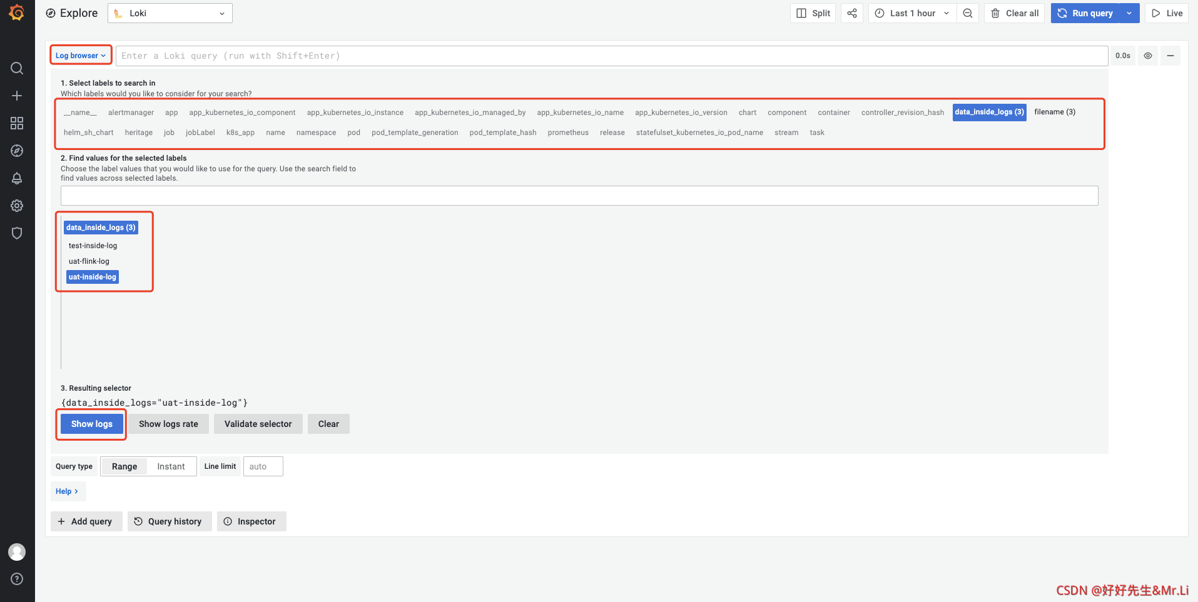
Task: Select the app_kubernetes_io_instance label
Action: click(x=355, y=113)
